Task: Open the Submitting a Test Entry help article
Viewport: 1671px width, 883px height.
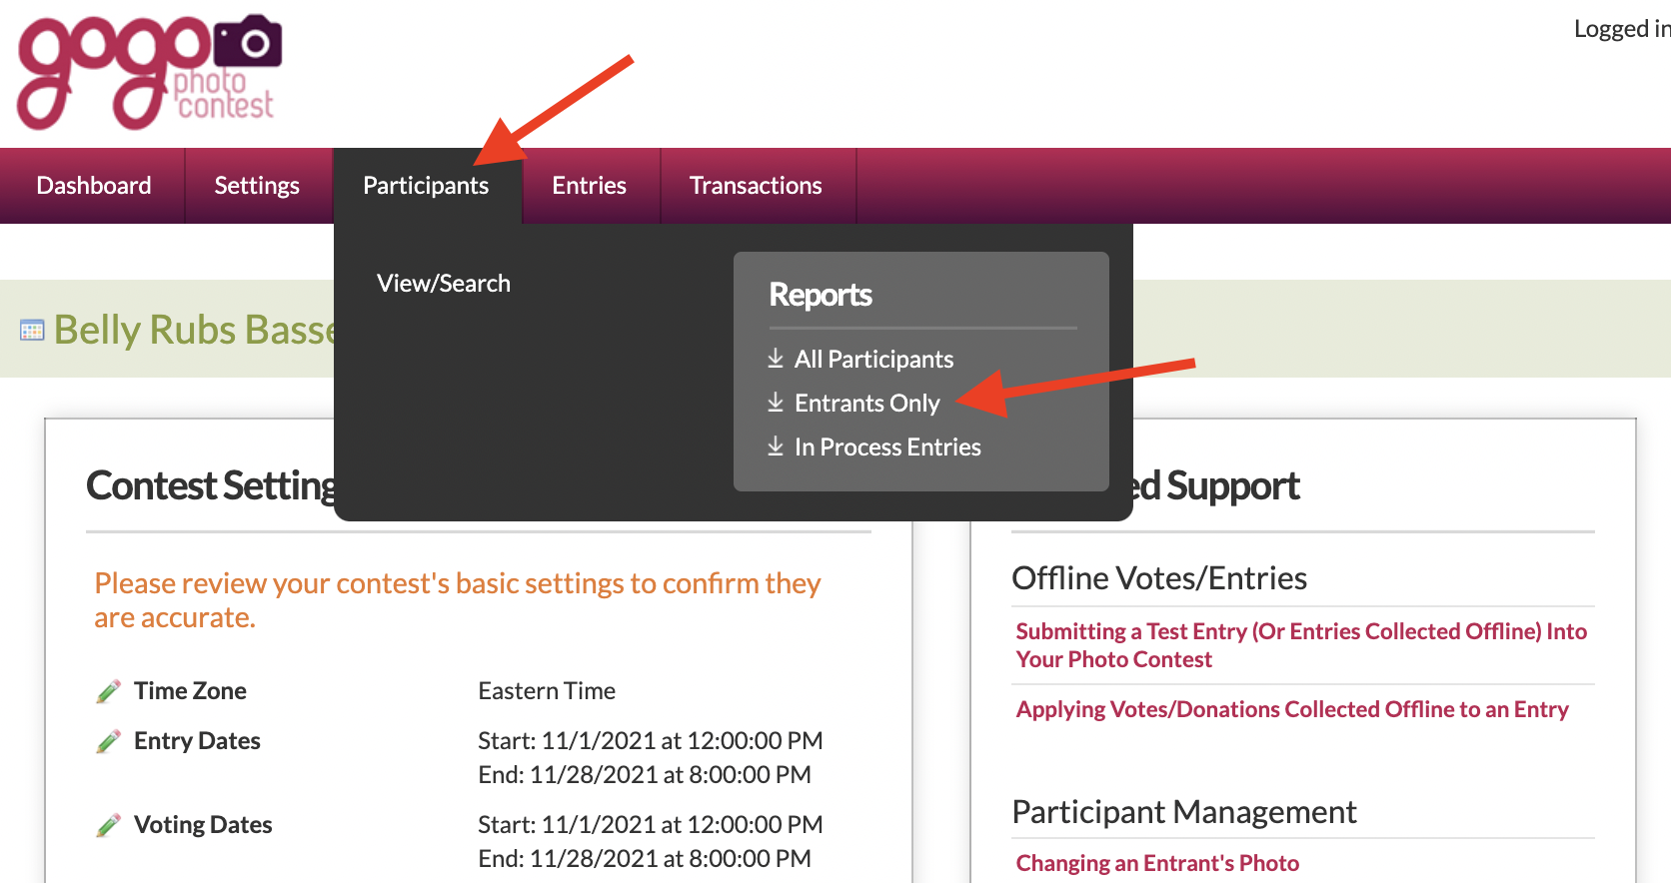Action: 1301,645
